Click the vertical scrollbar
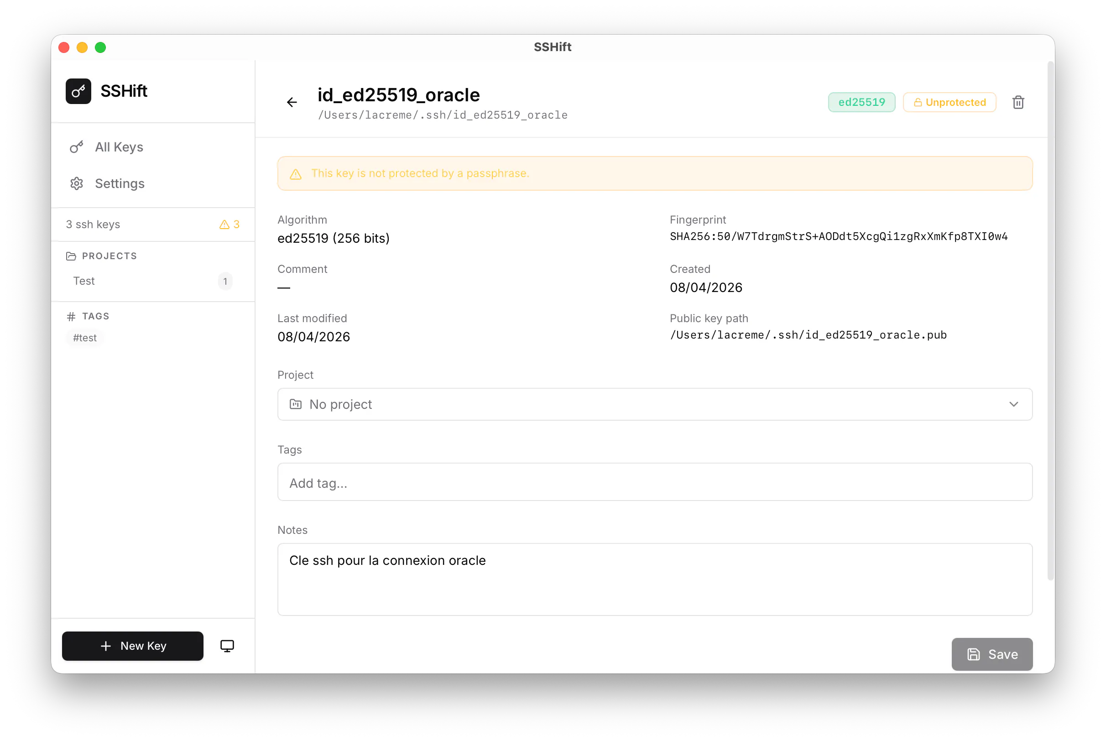This screenshot has width=1106, height=741. 1050,320
